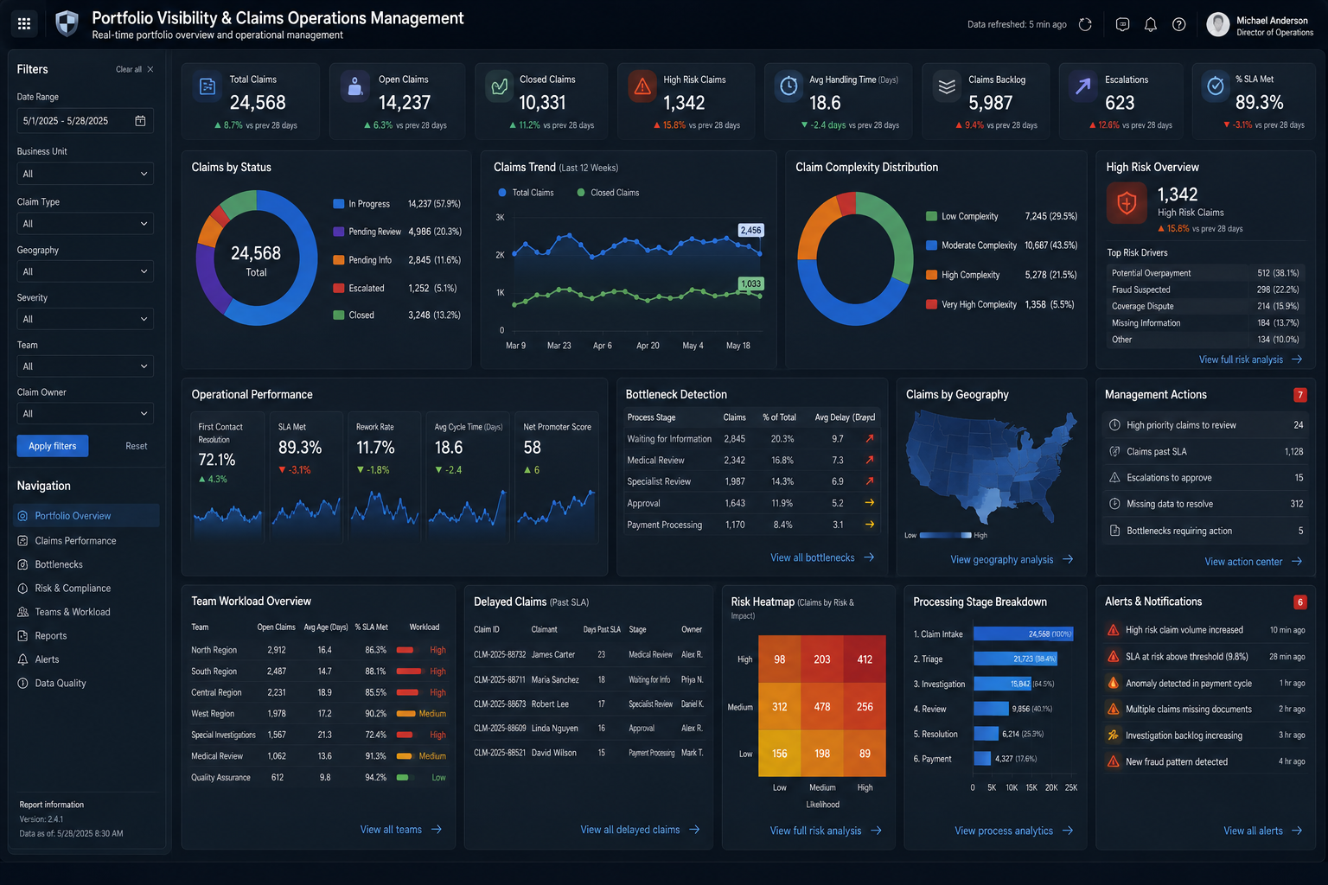Click the Anomaly detected alert flame icon
This screenshot has height=885, width=1328.
[x=1114, y=683]
